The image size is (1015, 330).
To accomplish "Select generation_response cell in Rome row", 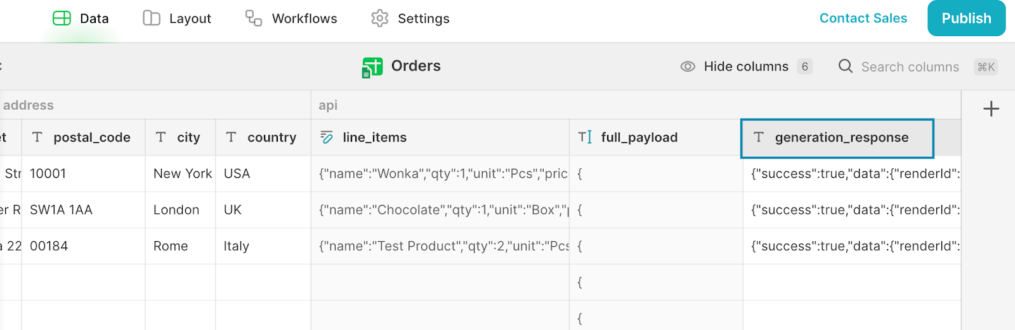I will click(x=852, y=246).
